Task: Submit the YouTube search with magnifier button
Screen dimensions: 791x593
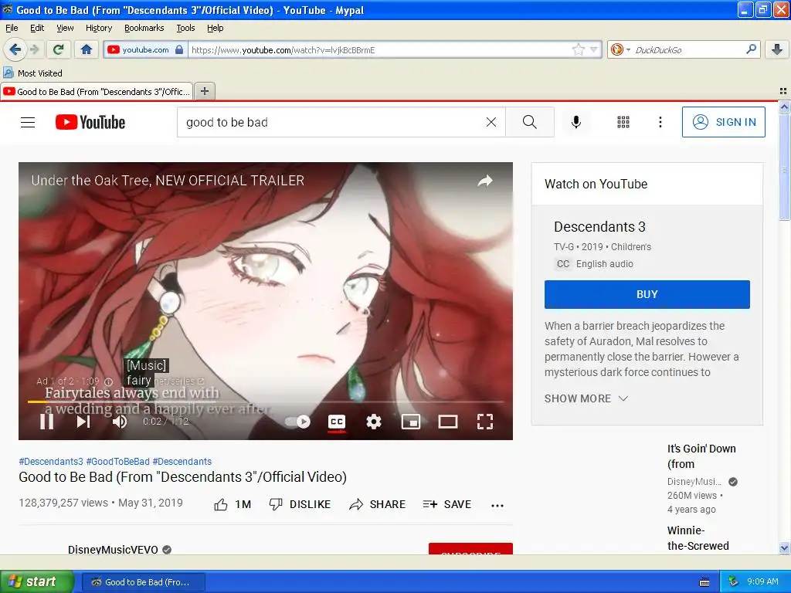Action: point(530,122)
